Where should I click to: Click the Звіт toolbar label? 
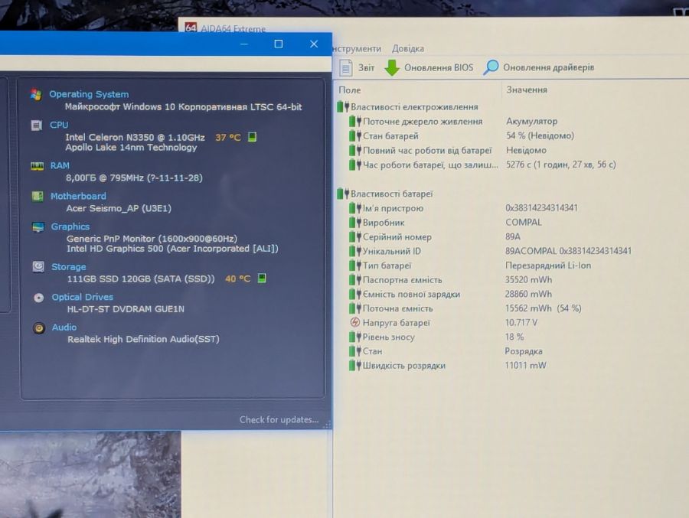[366, 67]
